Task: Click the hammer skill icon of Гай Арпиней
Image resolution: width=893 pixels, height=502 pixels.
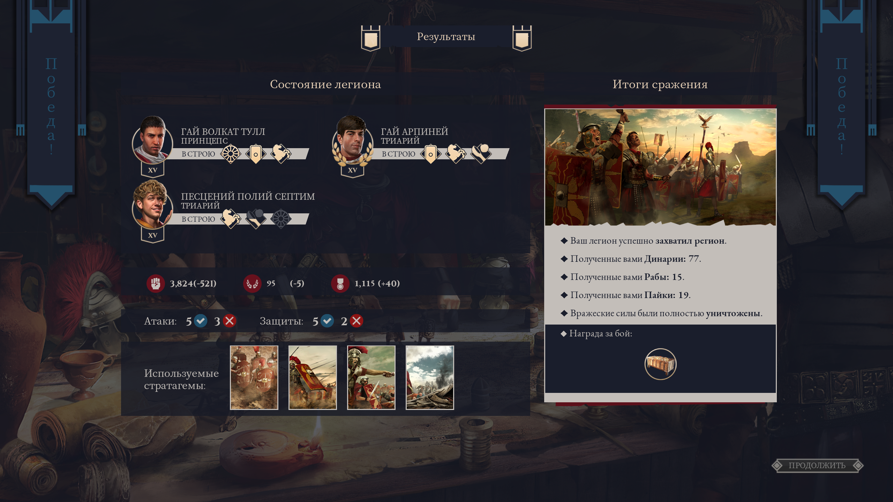Action: click(x=481, y=154)
